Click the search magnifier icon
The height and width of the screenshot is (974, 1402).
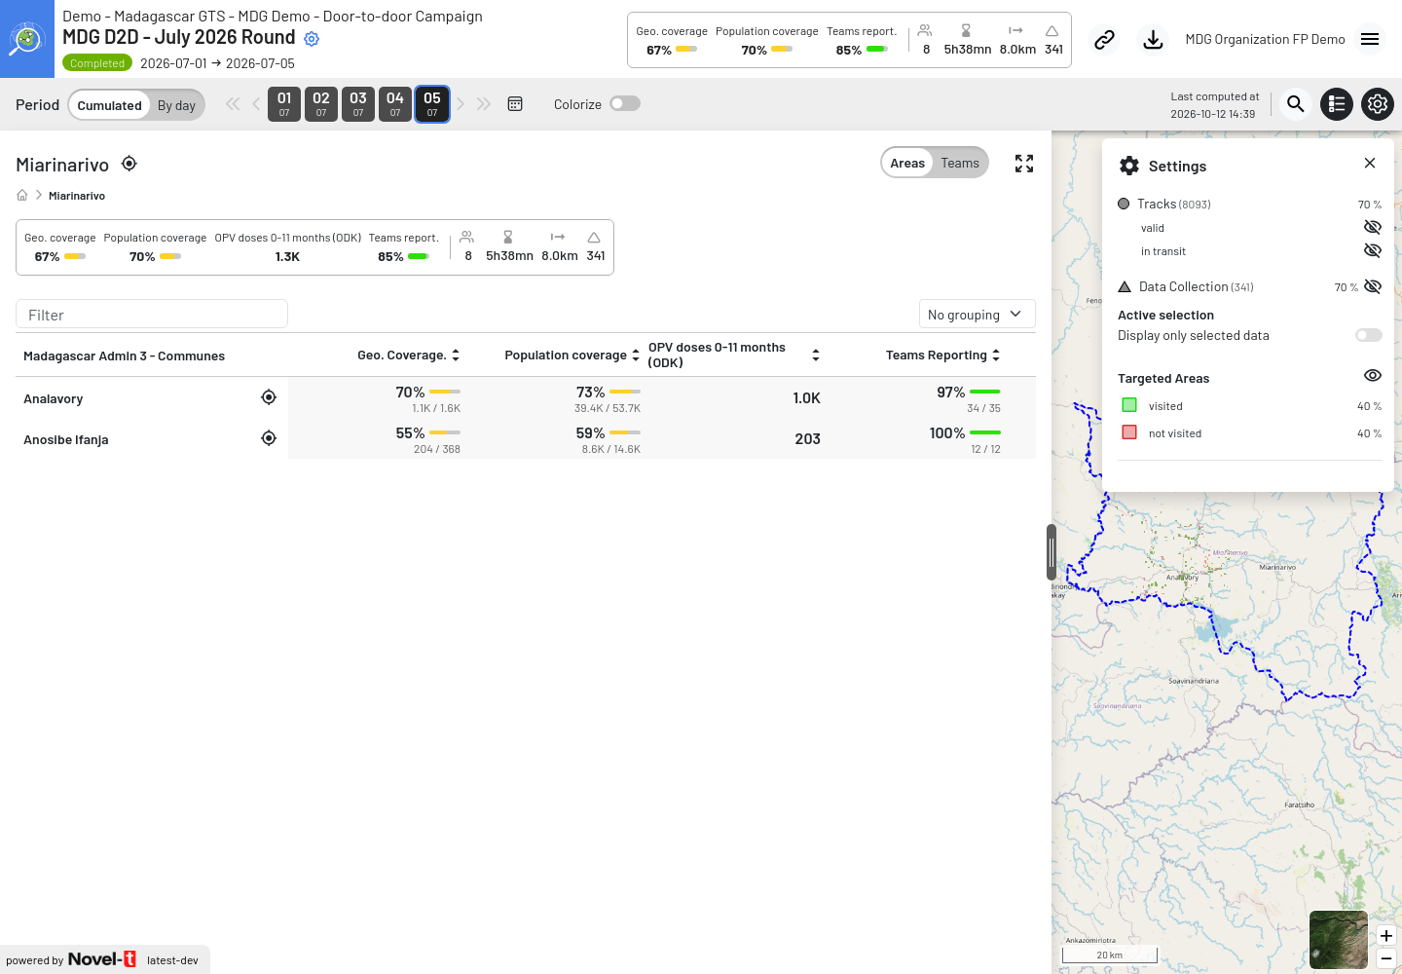pos(1296,104)
